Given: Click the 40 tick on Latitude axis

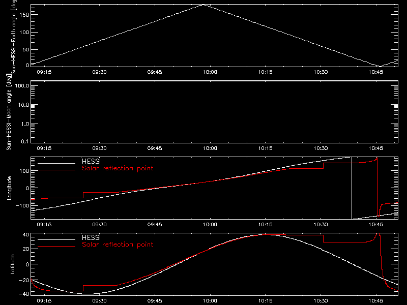Looking at the screenshot, I should 26,235.
